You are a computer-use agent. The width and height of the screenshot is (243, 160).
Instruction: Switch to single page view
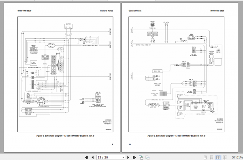click(205, 157)
